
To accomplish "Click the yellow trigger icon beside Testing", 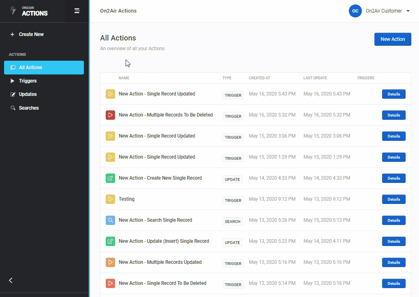I will [110, 199].
